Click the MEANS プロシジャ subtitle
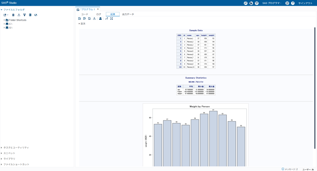Screen dimensions: 317x171 click(196, 82)
